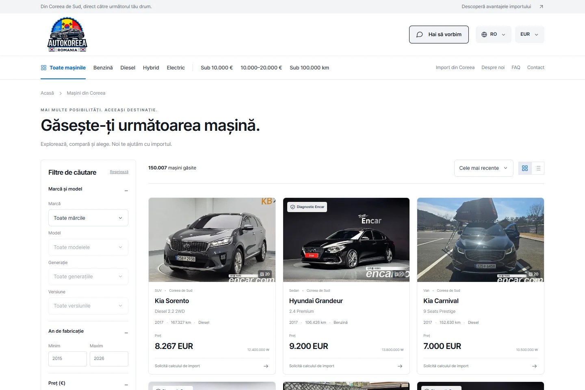585x390 pixels.
Task: Open the Contact page
Action: (x=536, y=67)
